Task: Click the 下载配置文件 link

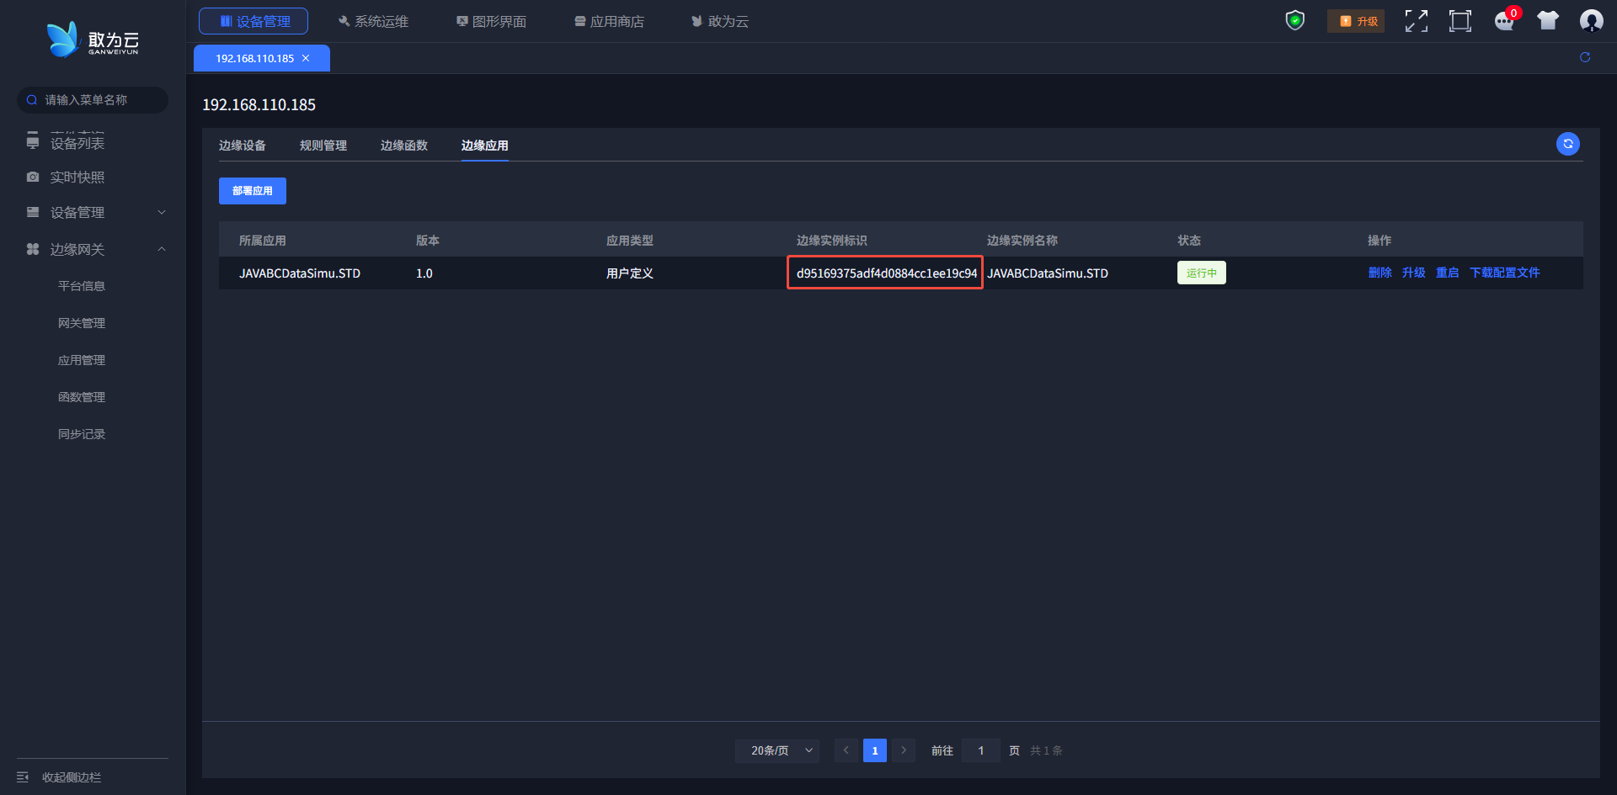Action: coord(1504,273)
